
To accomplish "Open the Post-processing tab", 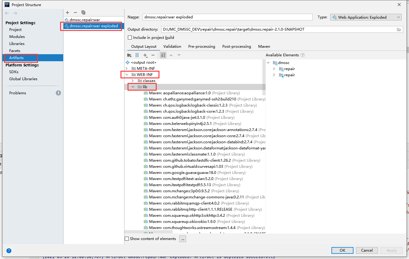I will 237,47.
